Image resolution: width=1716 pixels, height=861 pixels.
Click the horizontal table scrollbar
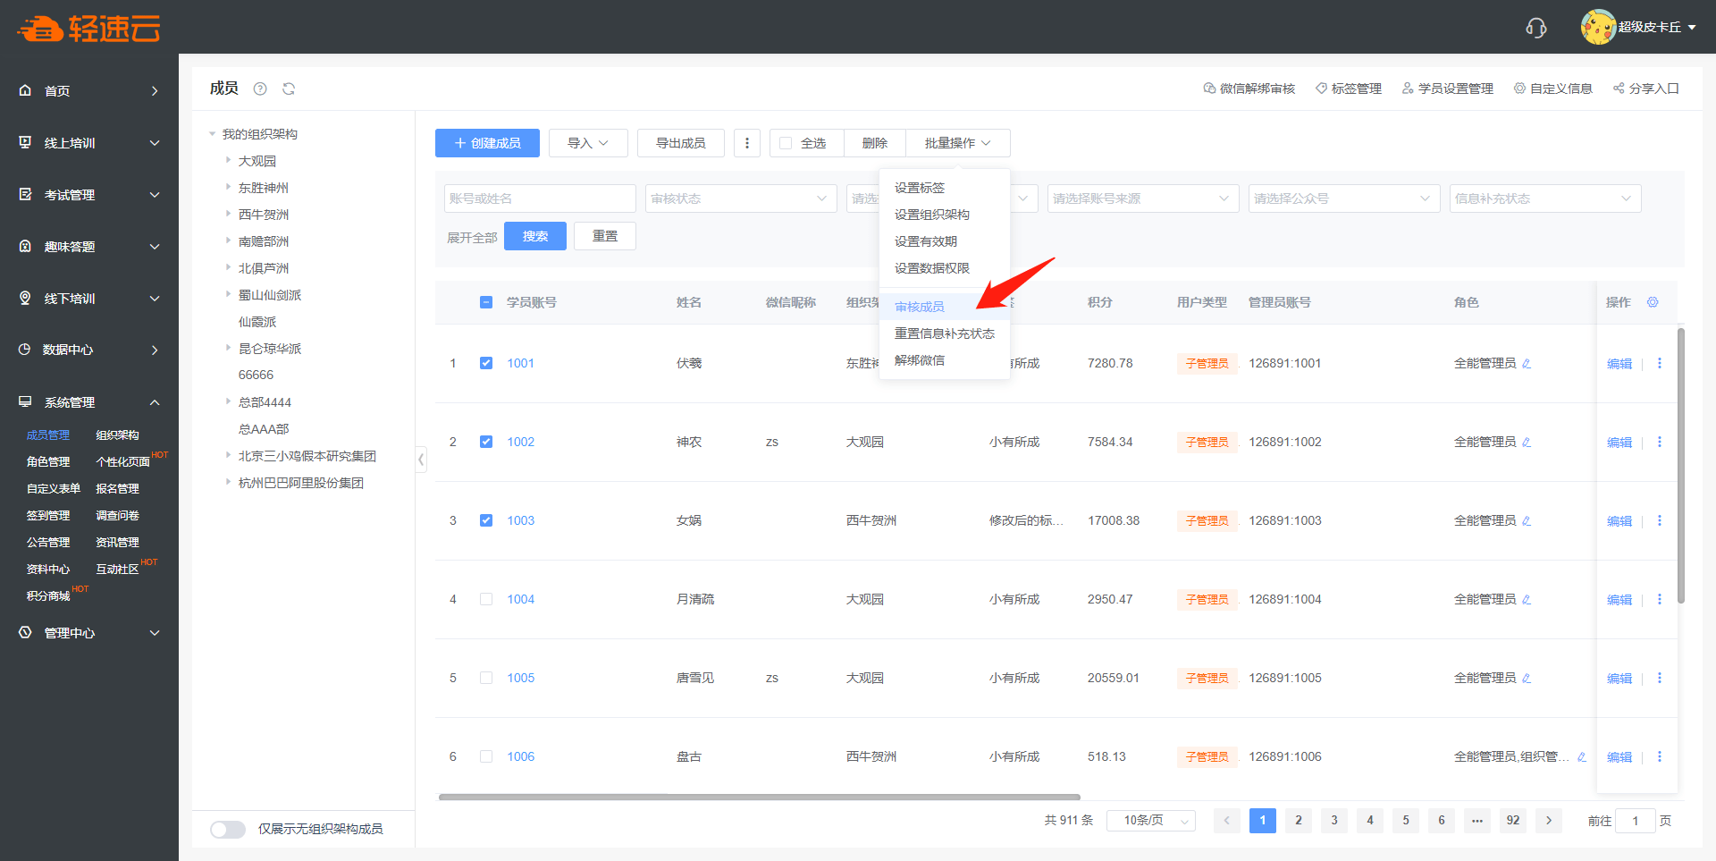click(759, 797)
